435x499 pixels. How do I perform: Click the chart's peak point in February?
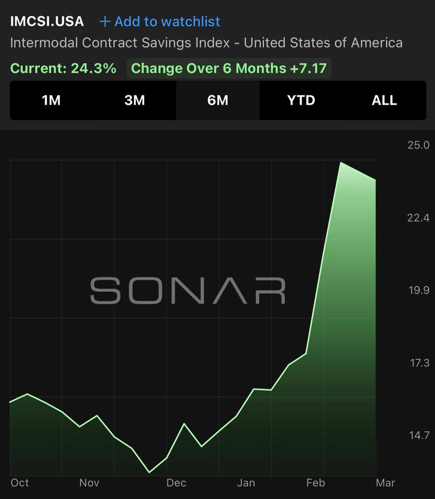pyautogui.click(x=341, y=163)
